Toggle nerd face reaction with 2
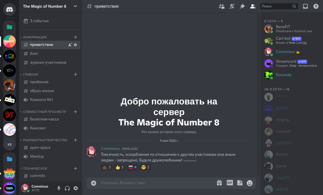 point(145,167)
